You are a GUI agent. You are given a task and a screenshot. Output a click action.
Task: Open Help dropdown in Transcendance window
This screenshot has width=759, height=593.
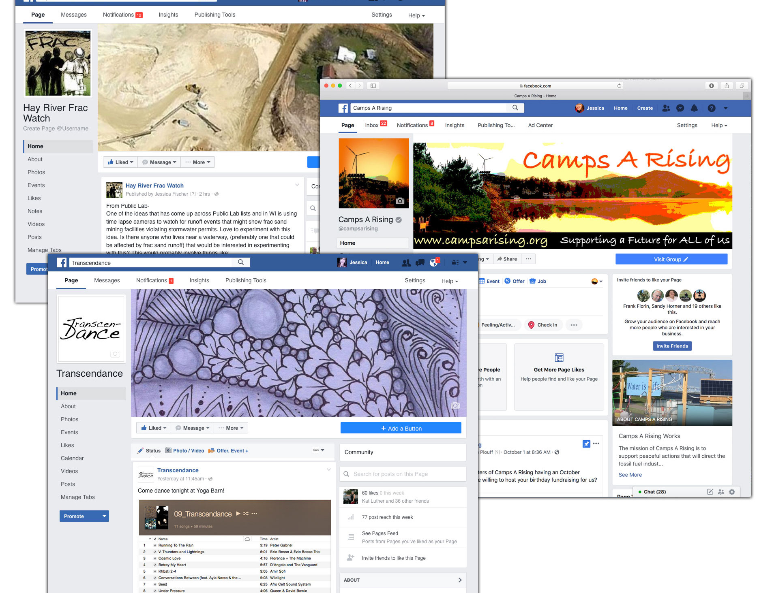coord(450,281)
